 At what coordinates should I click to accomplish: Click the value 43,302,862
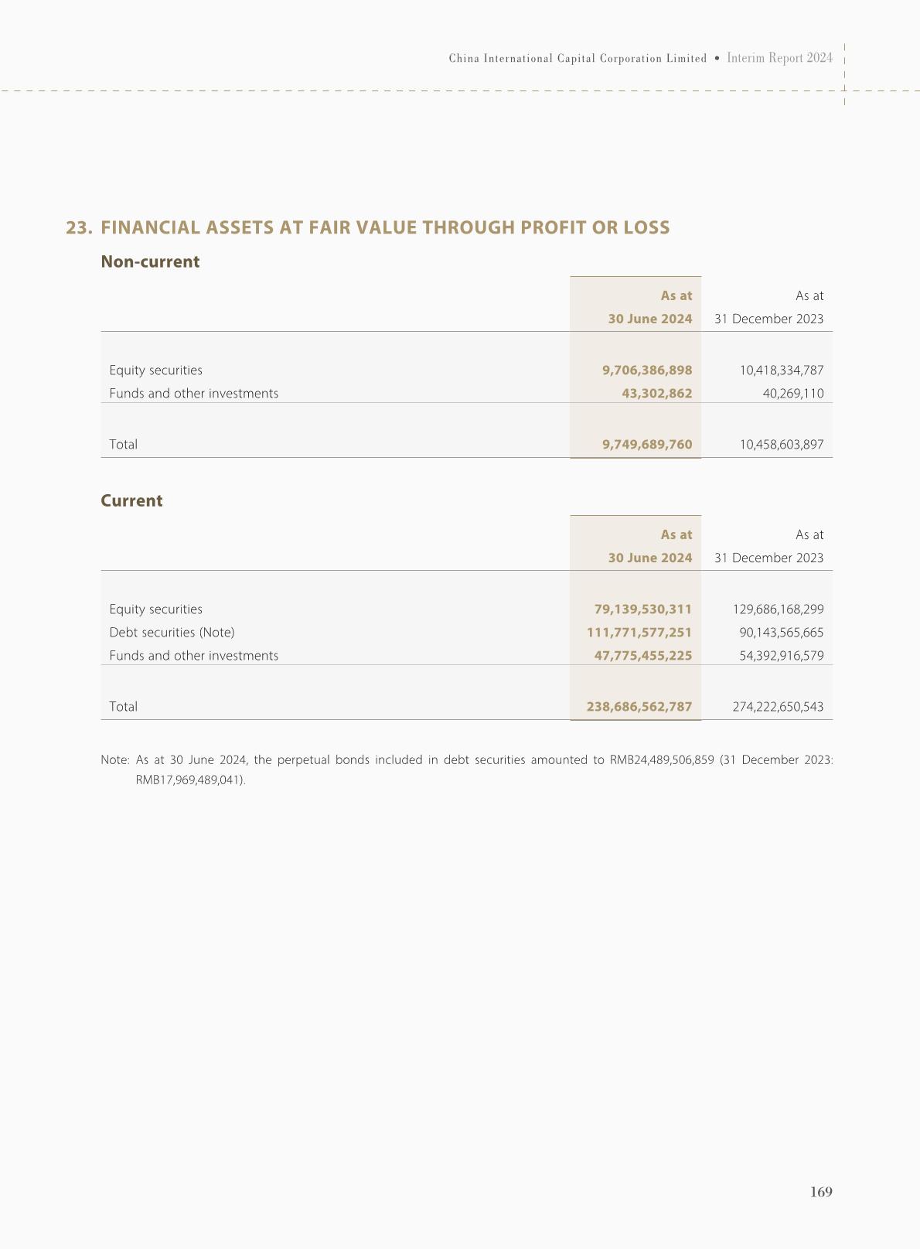(x=656, y=394)
